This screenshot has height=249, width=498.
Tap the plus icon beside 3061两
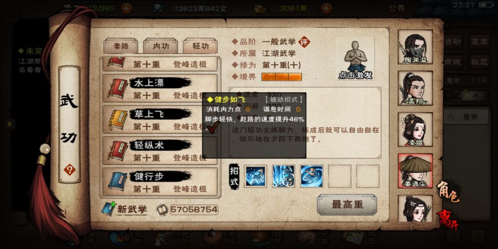[x=326, y=8]
